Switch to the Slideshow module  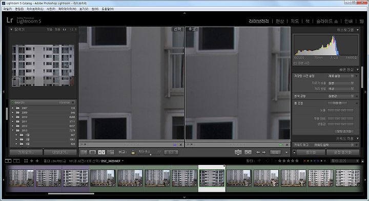[x=327, y=21]
